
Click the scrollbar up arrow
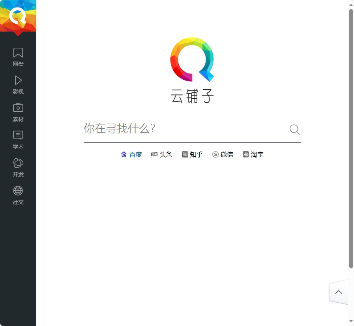coord(351,4)
